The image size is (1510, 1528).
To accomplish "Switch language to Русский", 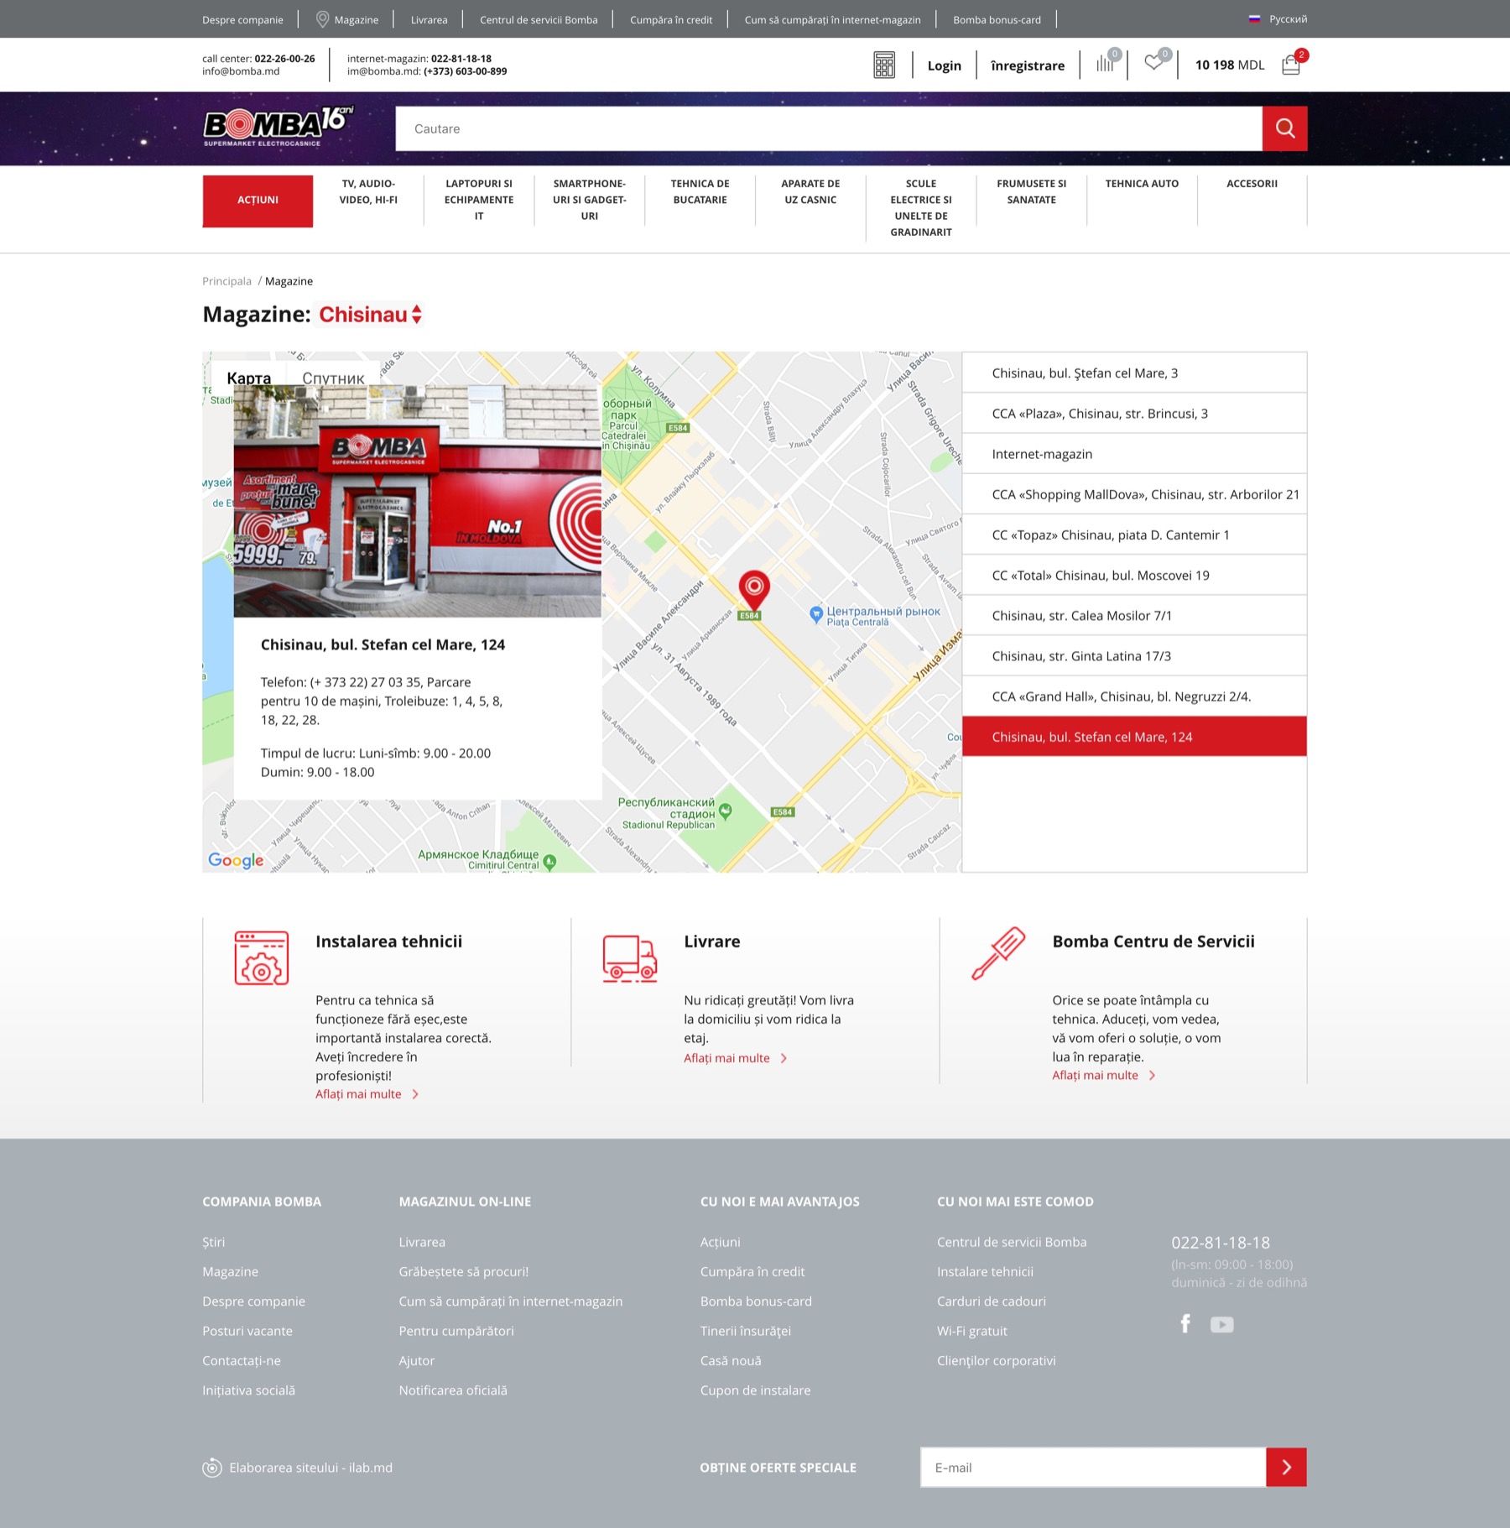I will pos(1288,19).
